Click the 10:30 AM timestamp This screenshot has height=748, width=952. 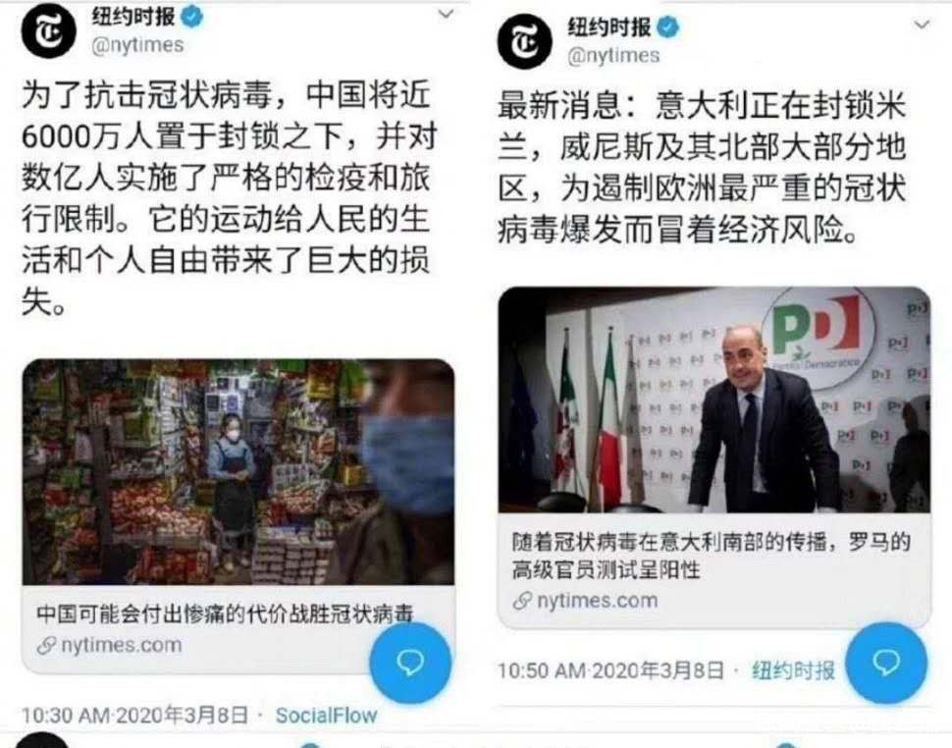[x=134, y=716]
